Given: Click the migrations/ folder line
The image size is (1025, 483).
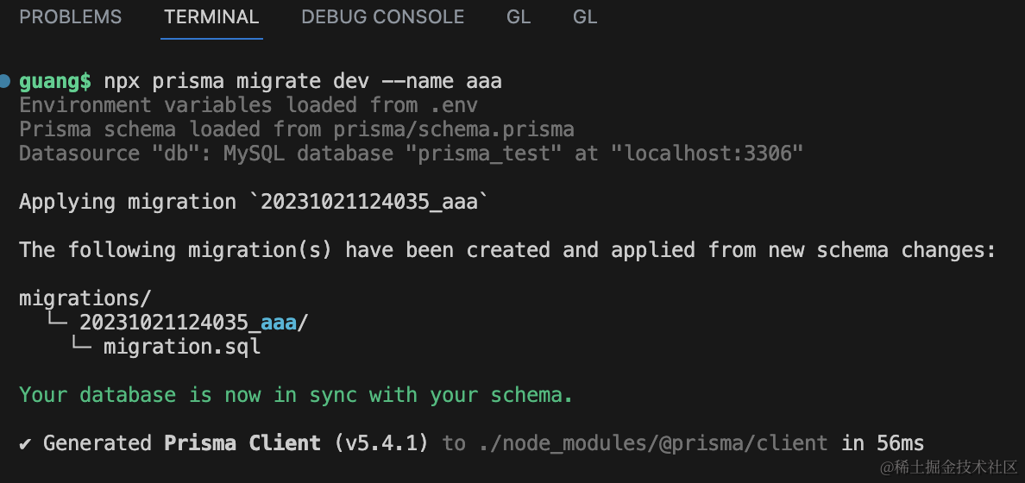Looking at the screenshot, I should point(85,298).
